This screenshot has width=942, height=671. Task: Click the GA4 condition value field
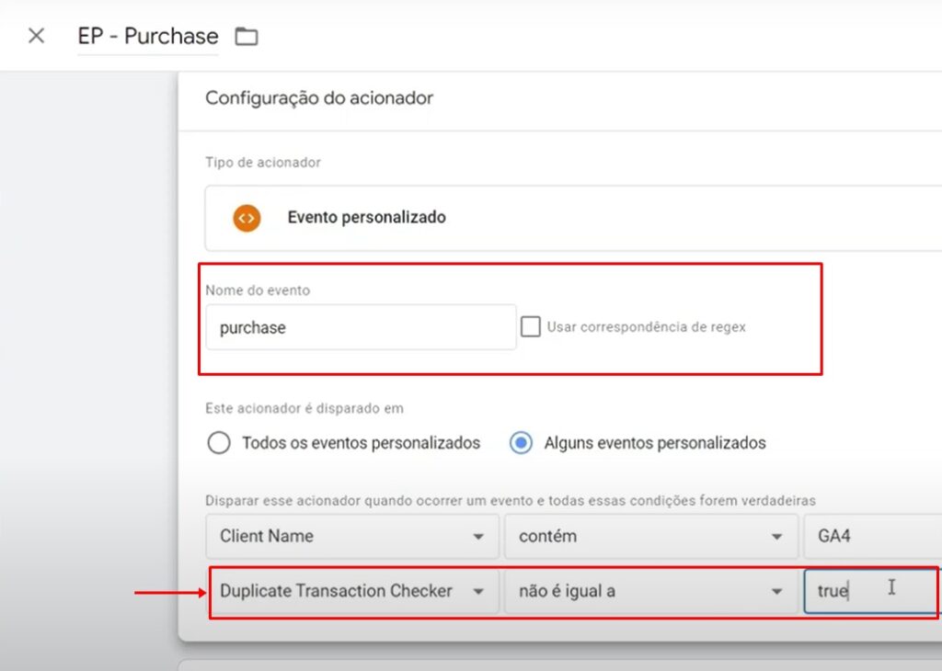[x=873, y=536]
